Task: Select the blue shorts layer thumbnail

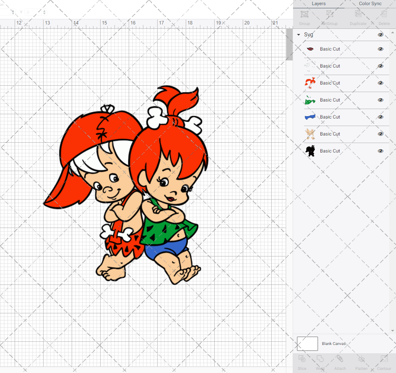Action: coord(310,117)
